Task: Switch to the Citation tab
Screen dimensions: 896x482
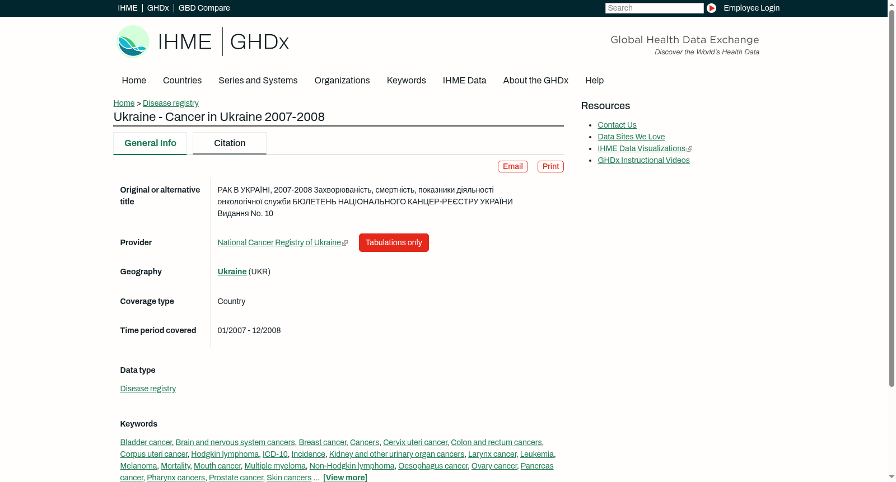Action: (230, 143)
